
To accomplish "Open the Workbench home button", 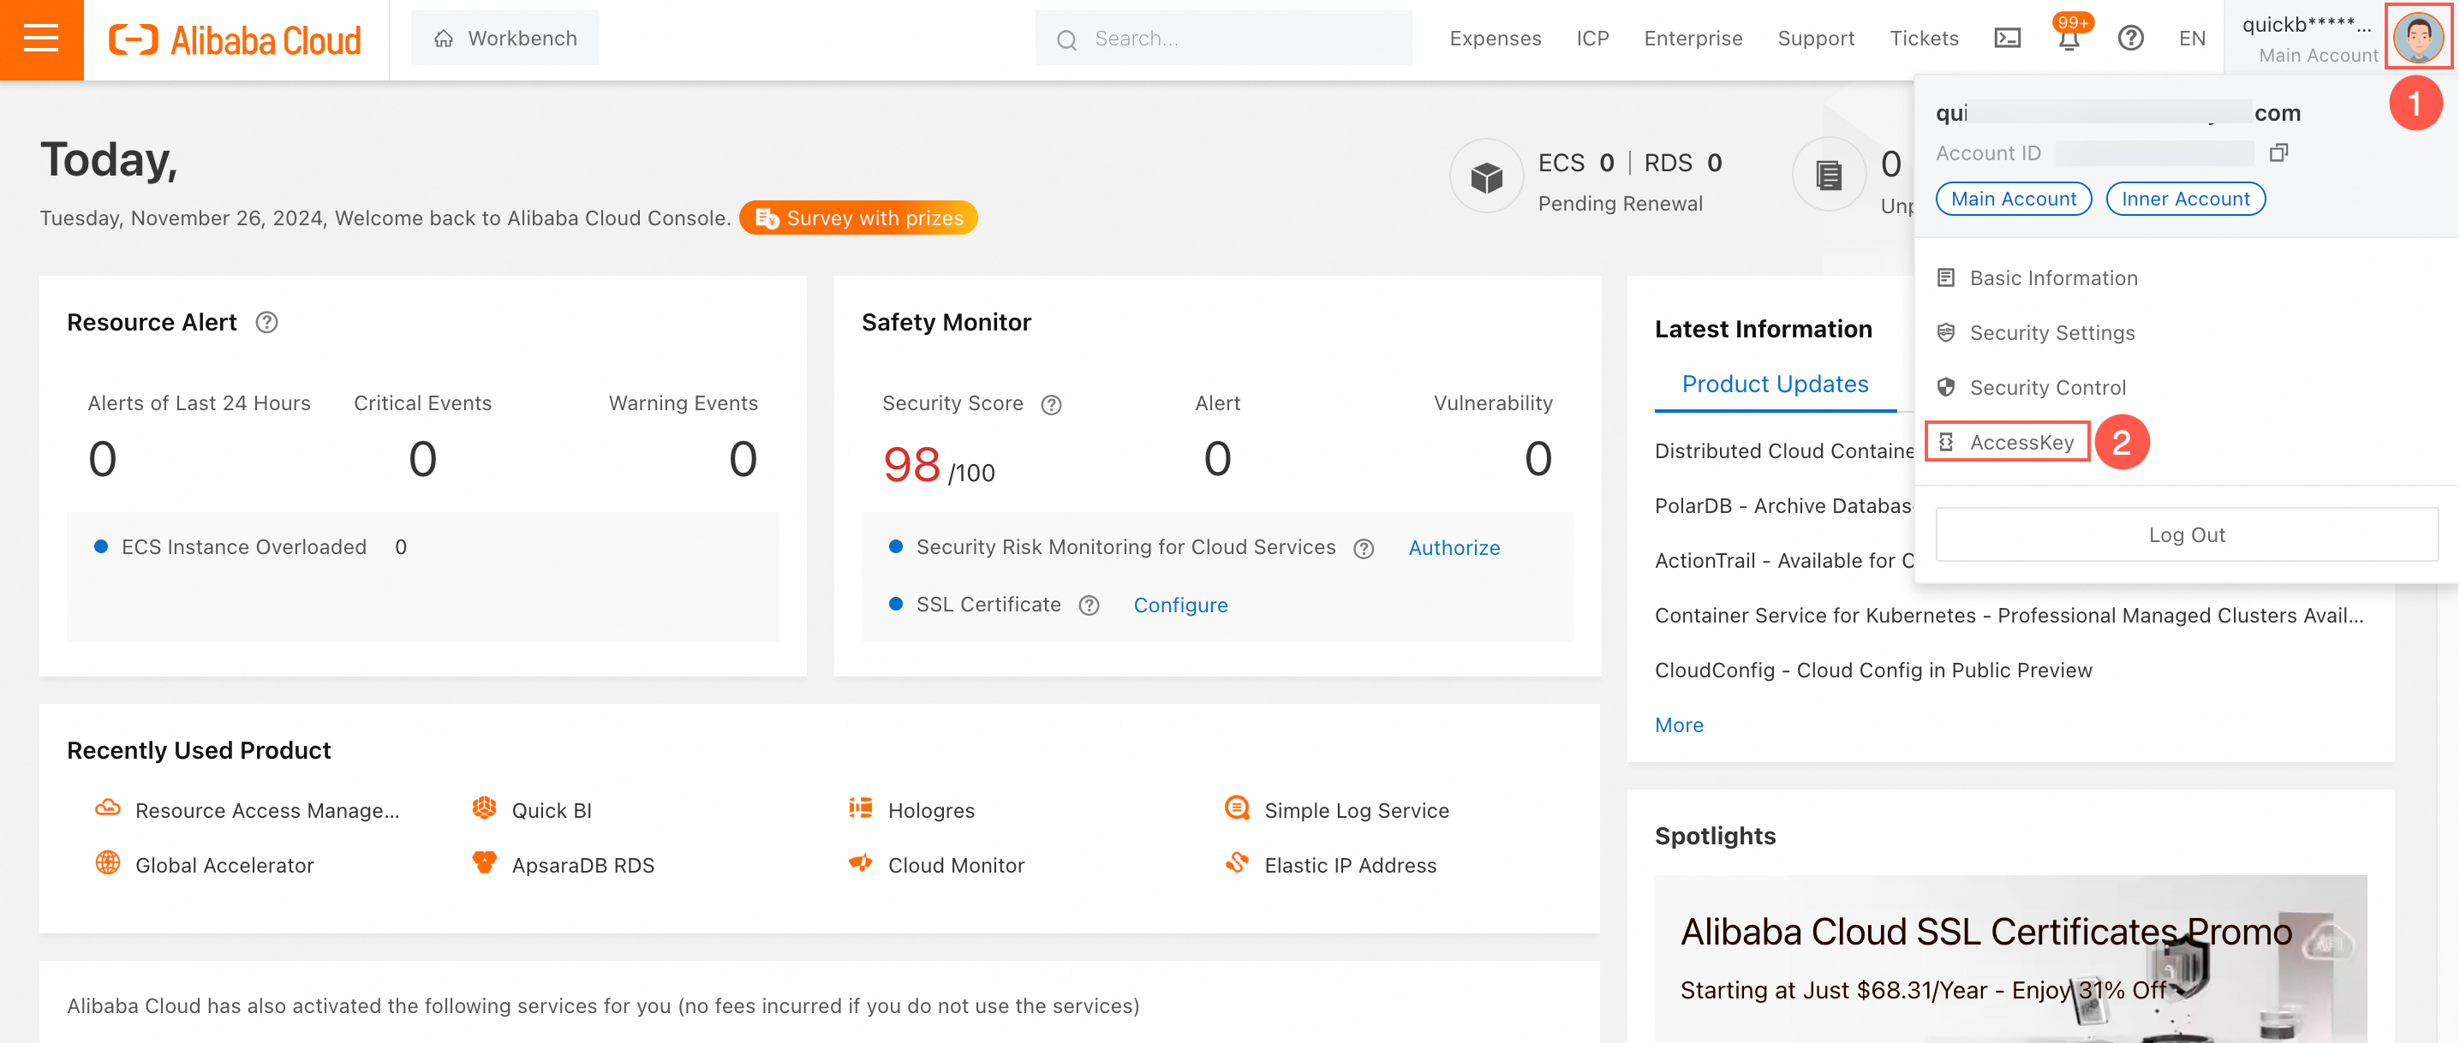I will [505, 39].
